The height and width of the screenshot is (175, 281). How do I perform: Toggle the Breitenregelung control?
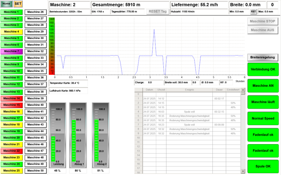coord(263,58)
